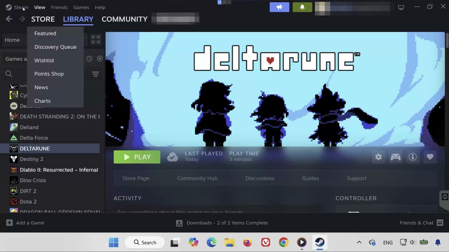Click the green PLAY button
The image size is (449, 252).
click(x=137, y=157)
